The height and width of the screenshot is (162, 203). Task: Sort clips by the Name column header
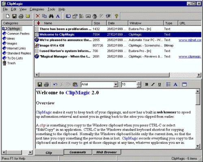point(63,23)
